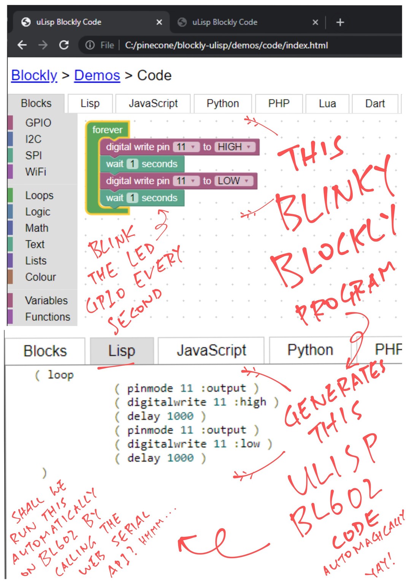Click the browser back arrow

(x=22, y=45)
